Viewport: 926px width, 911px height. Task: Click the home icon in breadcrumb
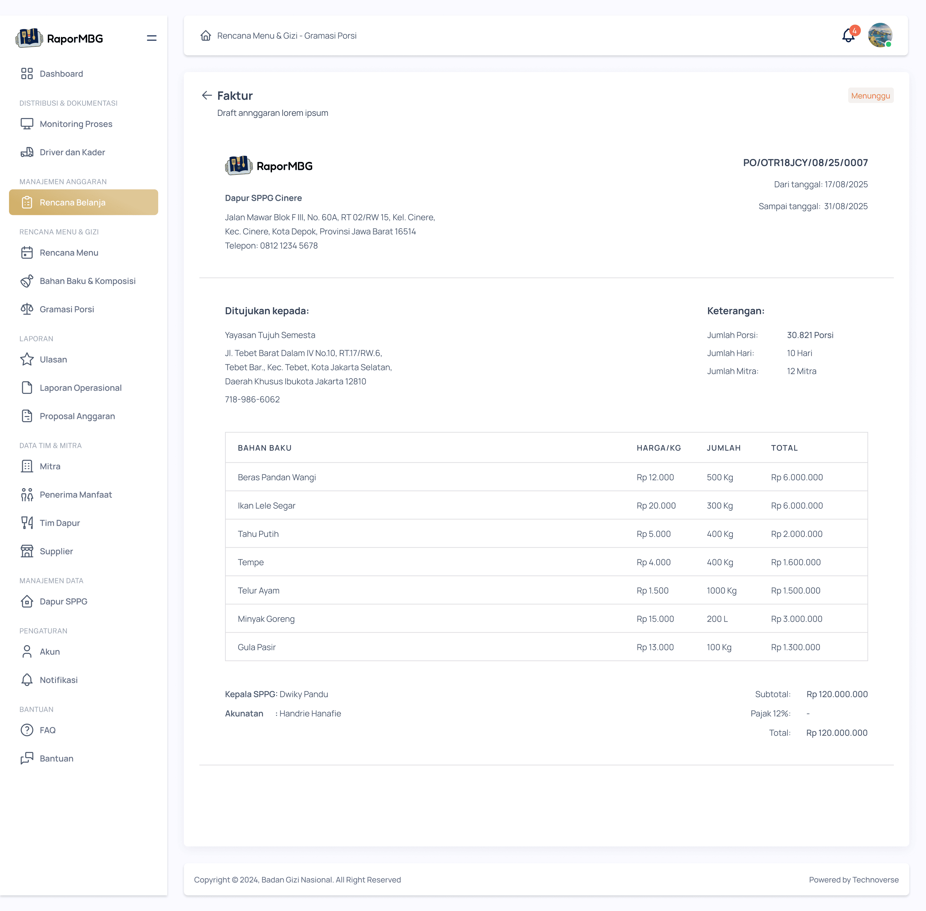[205, 35]
